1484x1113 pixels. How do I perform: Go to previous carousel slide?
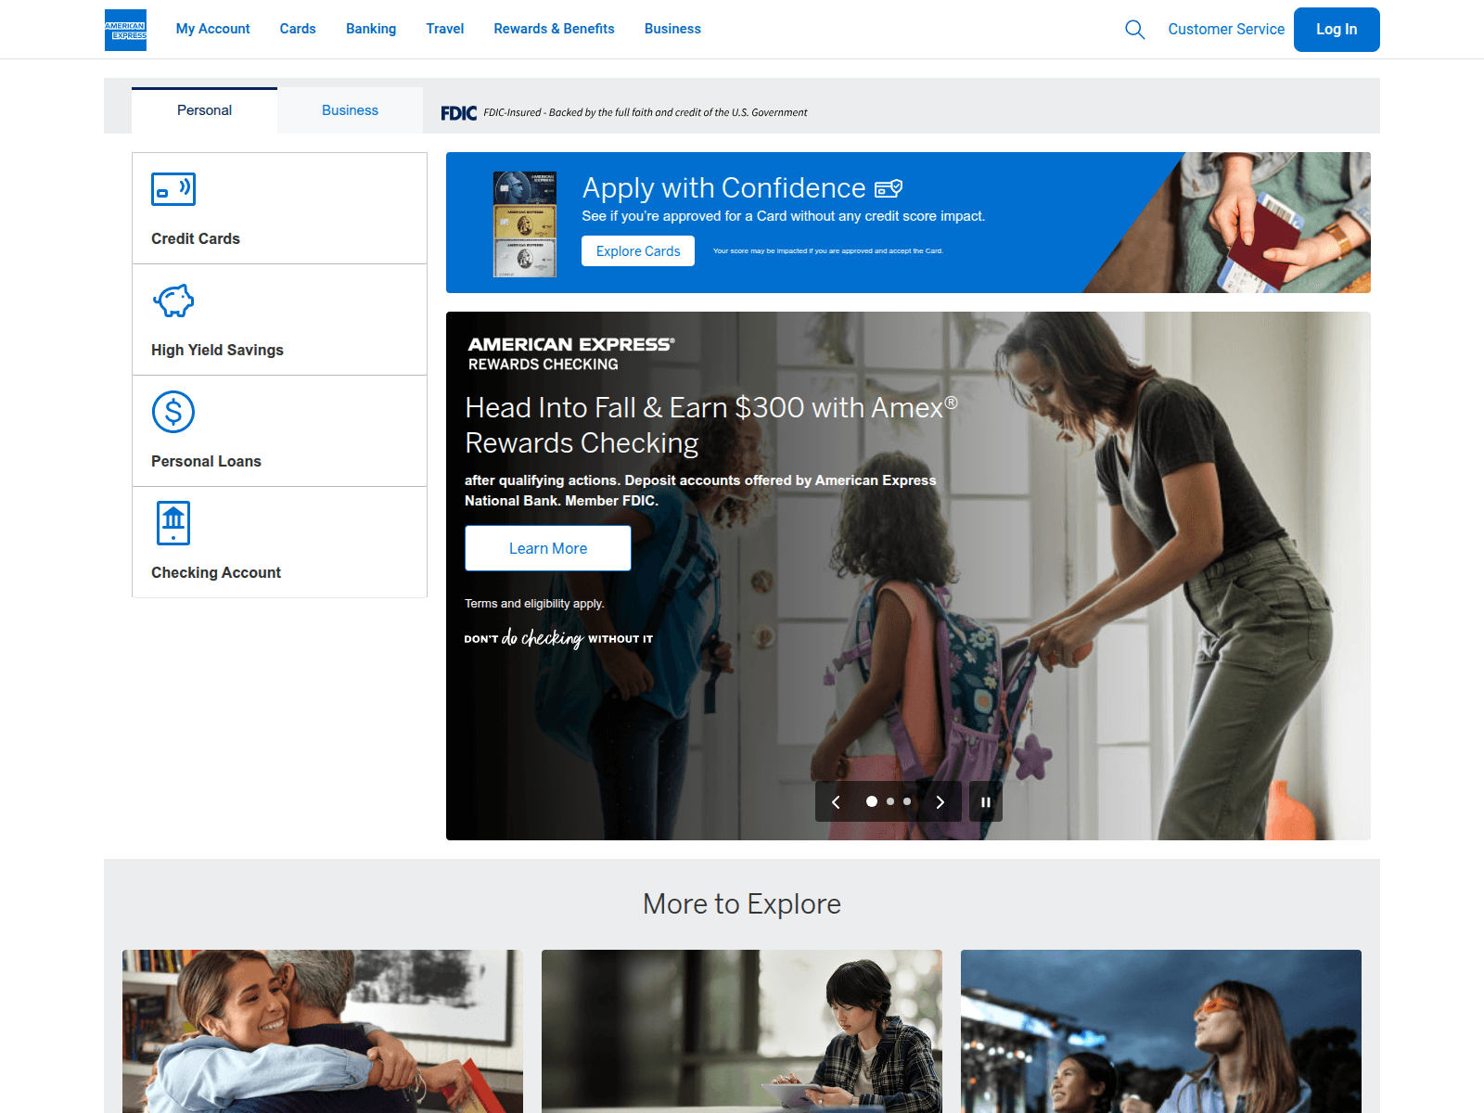coord(836,802)
